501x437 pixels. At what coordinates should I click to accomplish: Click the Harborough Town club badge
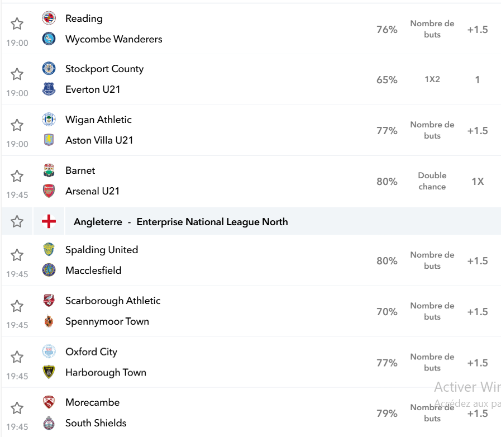click(49, 372)
